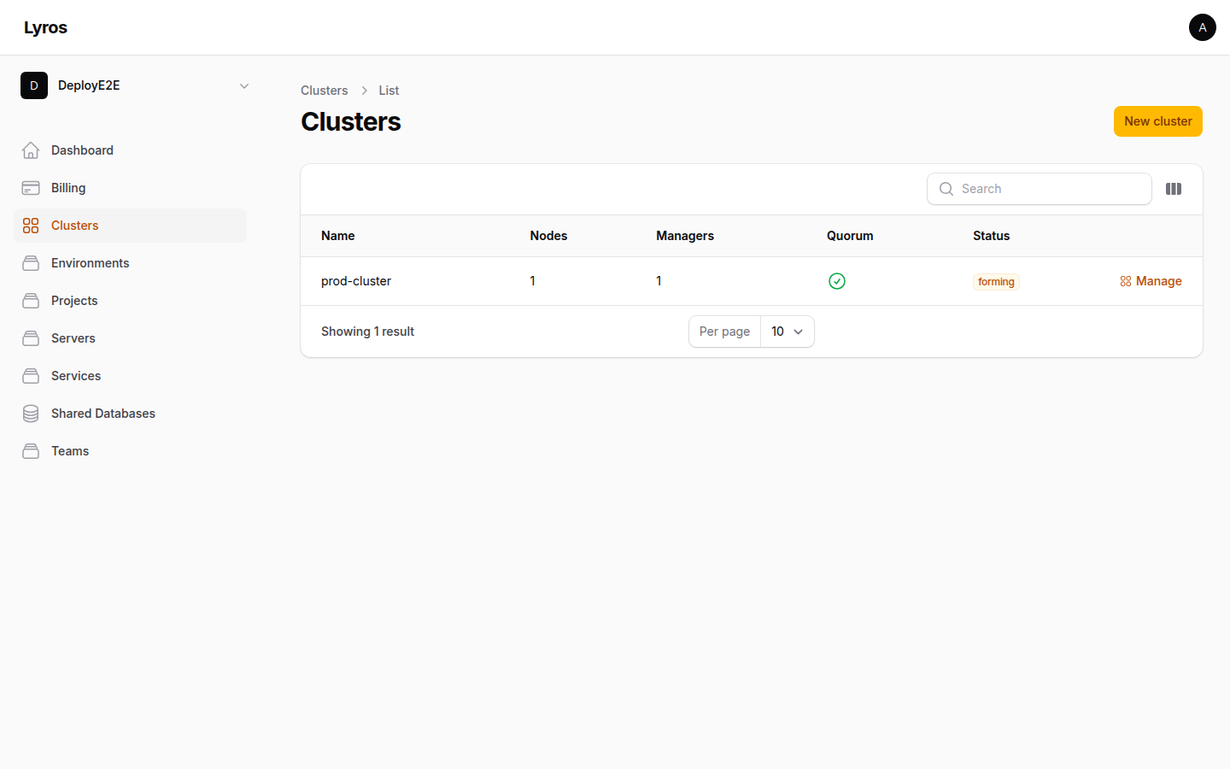Expand the DeployE2E tenant switcher chevron

point(244,85)
